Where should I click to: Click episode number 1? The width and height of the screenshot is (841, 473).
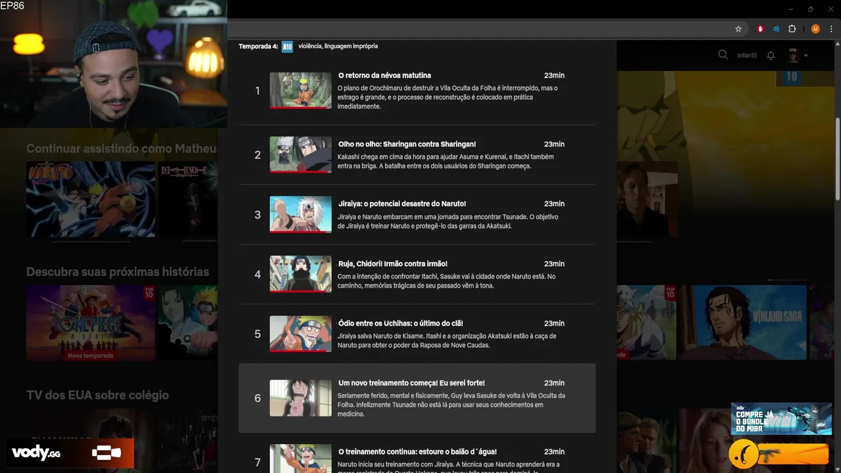tap(258, 91)
